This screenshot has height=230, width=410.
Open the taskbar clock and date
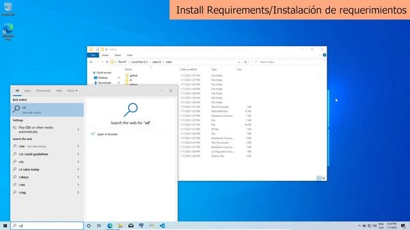point(391,226)
